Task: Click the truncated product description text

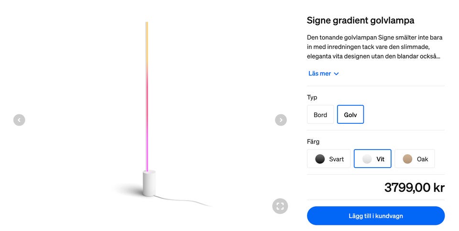Action: pyautogui.click(x=374, y=47)
